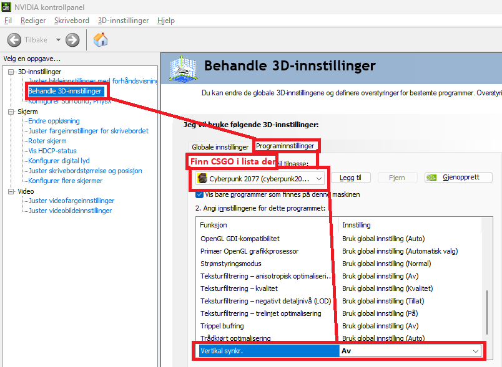Click 'Bruk global innstilling (På)' value
The height and width of the screenshot is (367, 502).
[x=380, y=313]
